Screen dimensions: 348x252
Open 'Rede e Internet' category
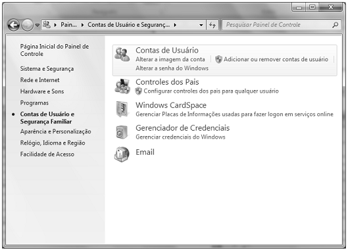click(x=40, y=80)
